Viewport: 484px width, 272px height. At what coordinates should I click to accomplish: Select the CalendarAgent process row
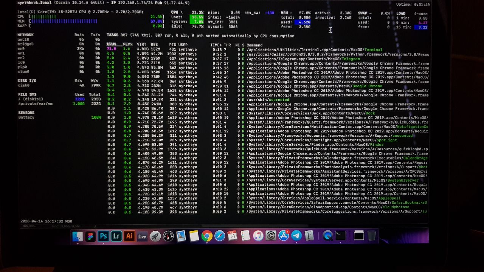(x=268, y=158)
